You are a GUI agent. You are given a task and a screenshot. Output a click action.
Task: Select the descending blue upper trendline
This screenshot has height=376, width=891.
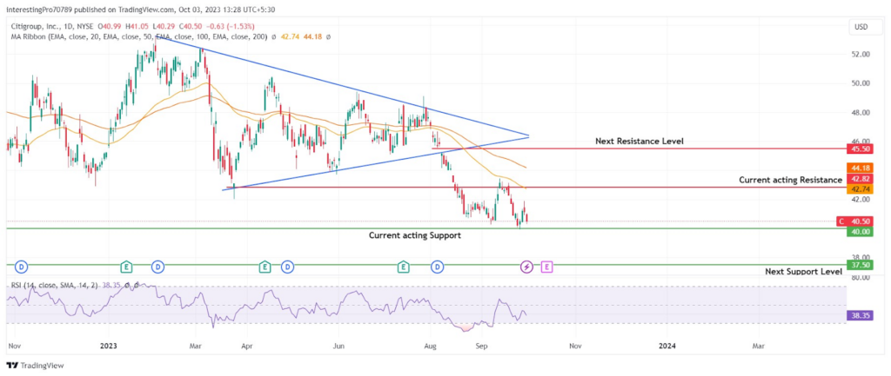click(x=341, y=86)
